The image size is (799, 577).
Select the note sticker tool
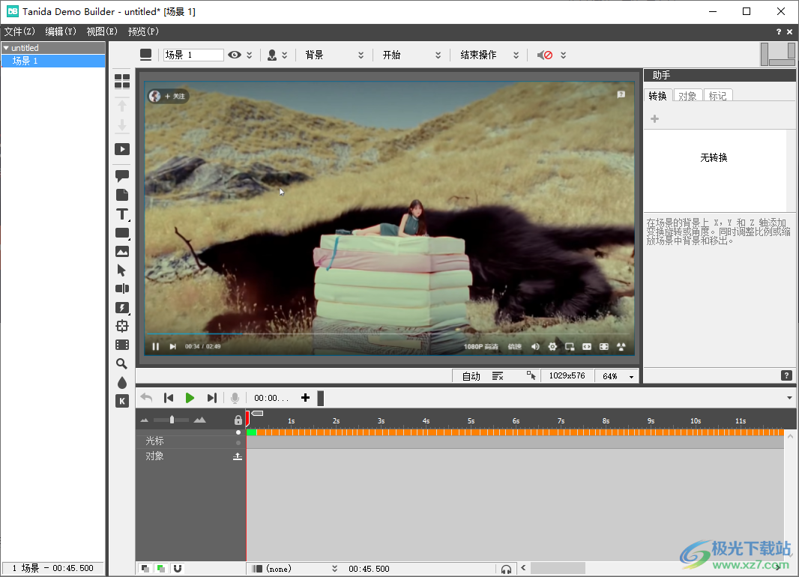pyautogui.click(x=121, y=195)
